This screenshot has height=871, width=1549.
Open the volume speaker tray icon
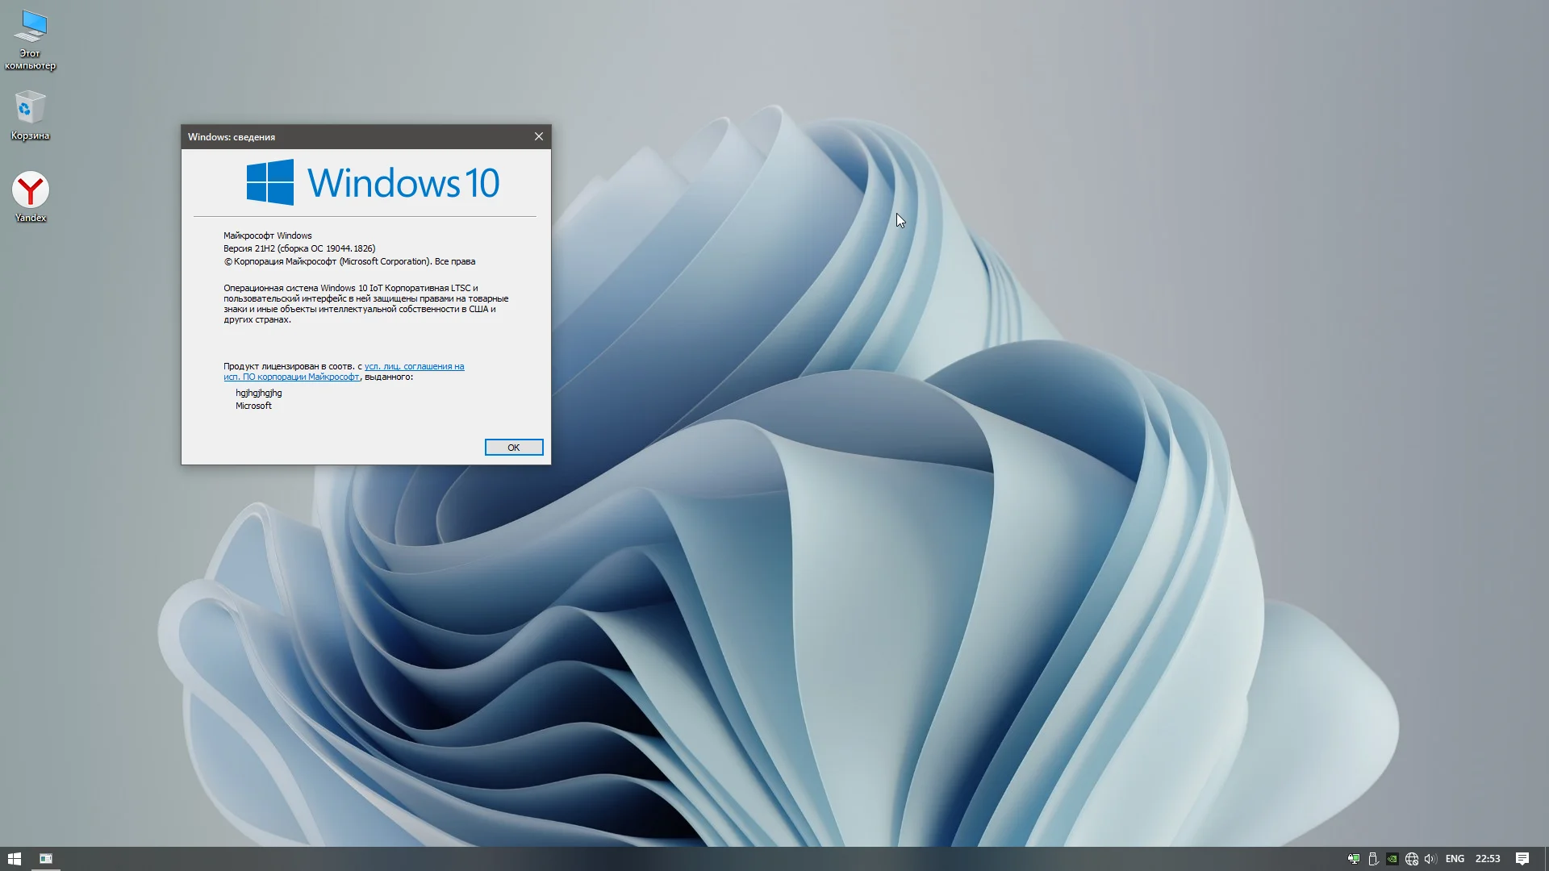[1430, 859]
